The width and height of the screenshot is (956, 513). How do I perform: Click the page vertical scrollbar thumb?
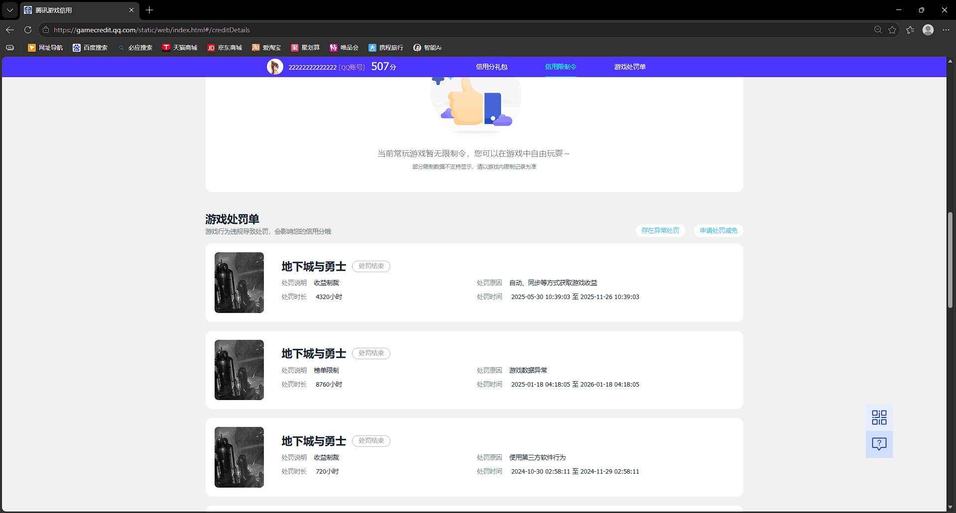(951, 260)
